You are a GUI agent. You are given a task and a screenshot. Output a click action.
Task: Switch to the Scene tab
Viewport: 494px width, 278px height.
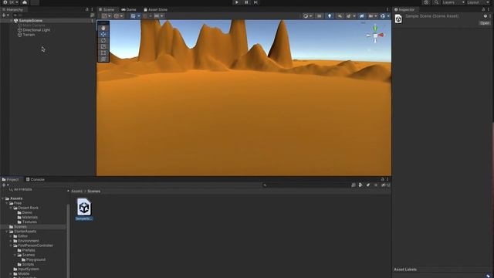107,9
